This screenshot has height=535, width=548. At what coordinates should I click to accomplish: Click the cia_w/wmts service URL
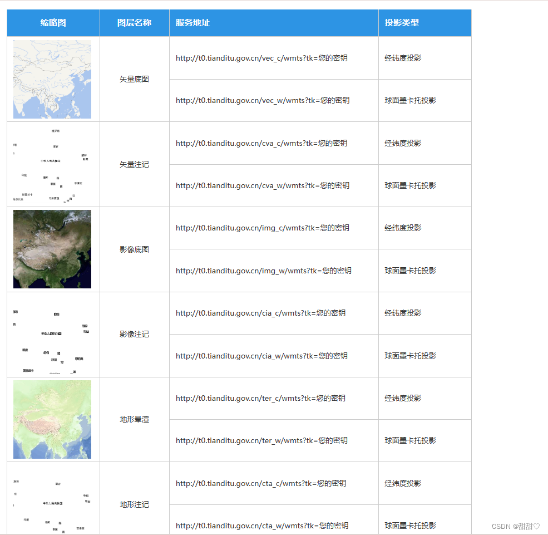point(261,356)
